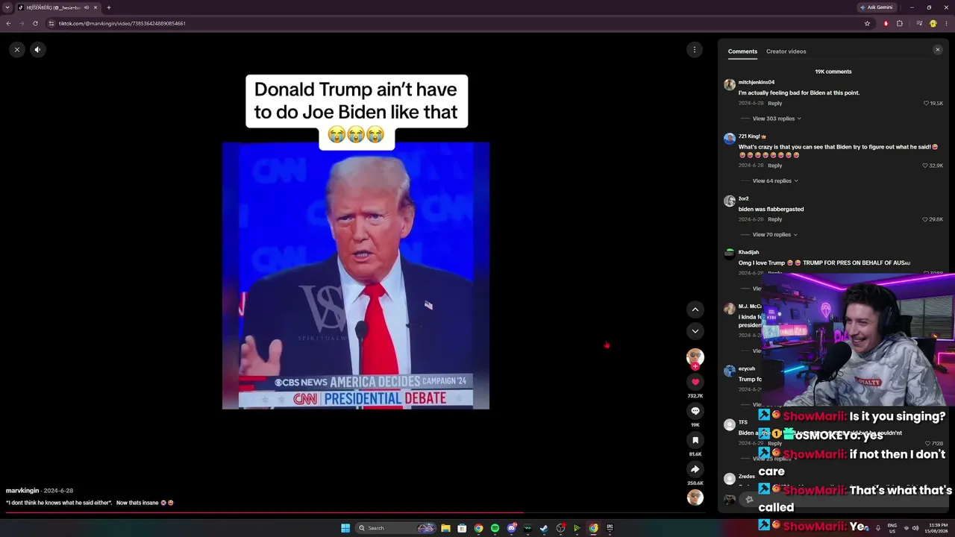The height and width of the screenshot is (537, 955).
Task: Open Steam from the taskbar
Action: [x=544, y=528]
